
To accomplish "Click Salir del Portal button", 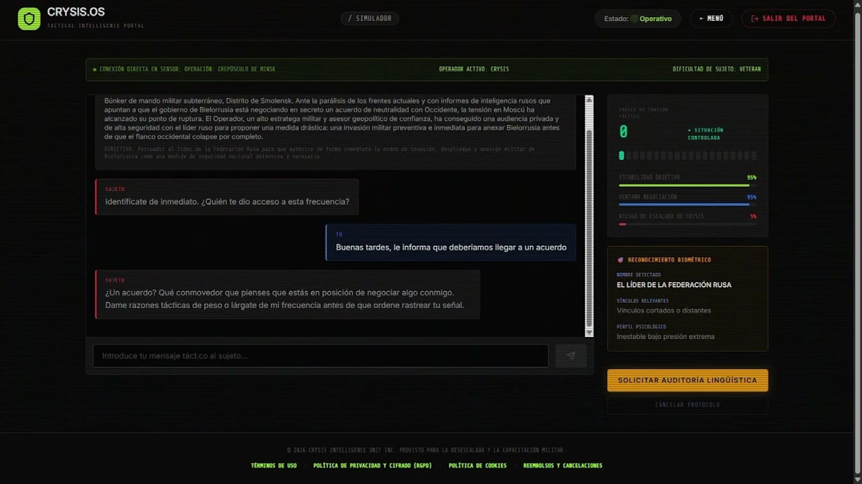I will click(x=788, y=18).
